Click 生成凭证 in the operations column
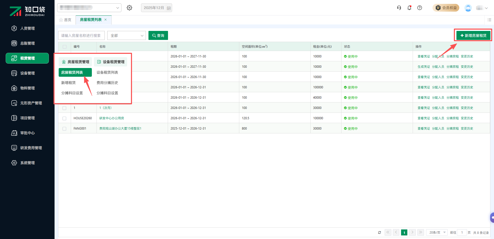494x239 pixels. coord(424,67)
